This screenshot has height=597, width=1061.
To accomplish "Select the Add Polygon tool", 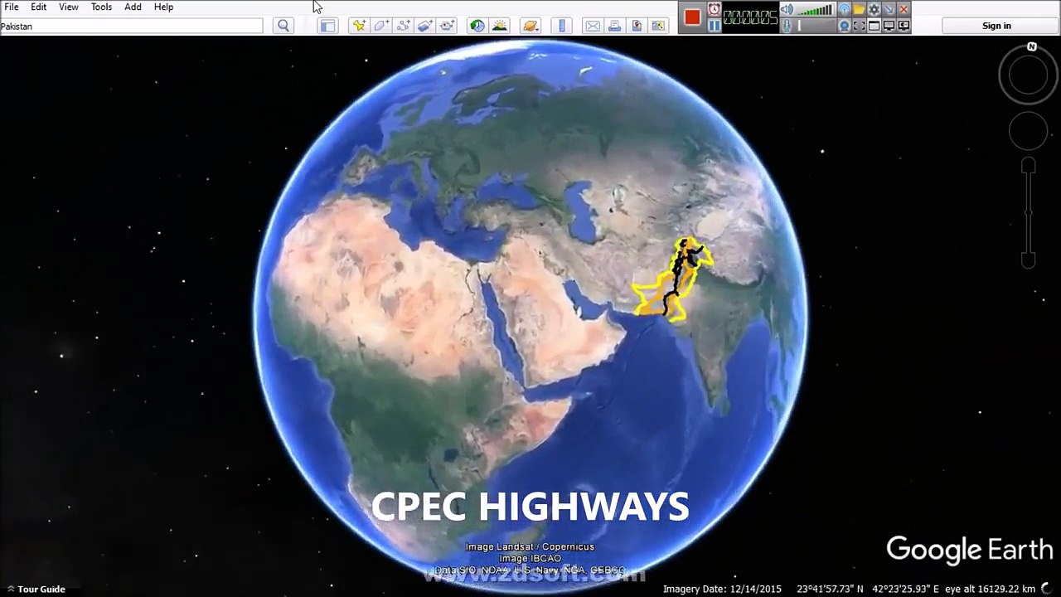I will pos(381,26).
